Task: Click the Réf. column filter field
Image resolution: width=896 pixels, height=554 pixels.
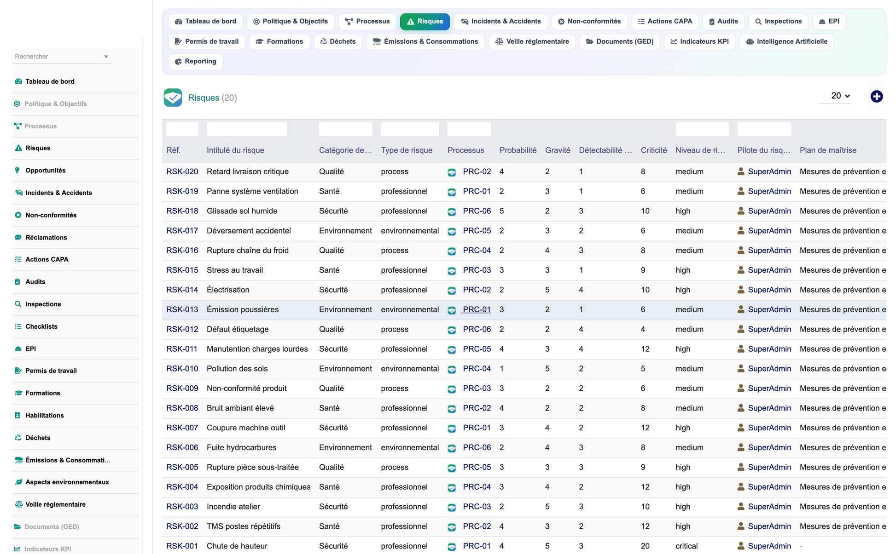Action: (x=182, y=129)
